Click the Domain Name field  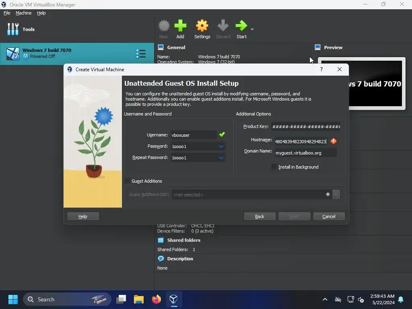coord(306,152)
